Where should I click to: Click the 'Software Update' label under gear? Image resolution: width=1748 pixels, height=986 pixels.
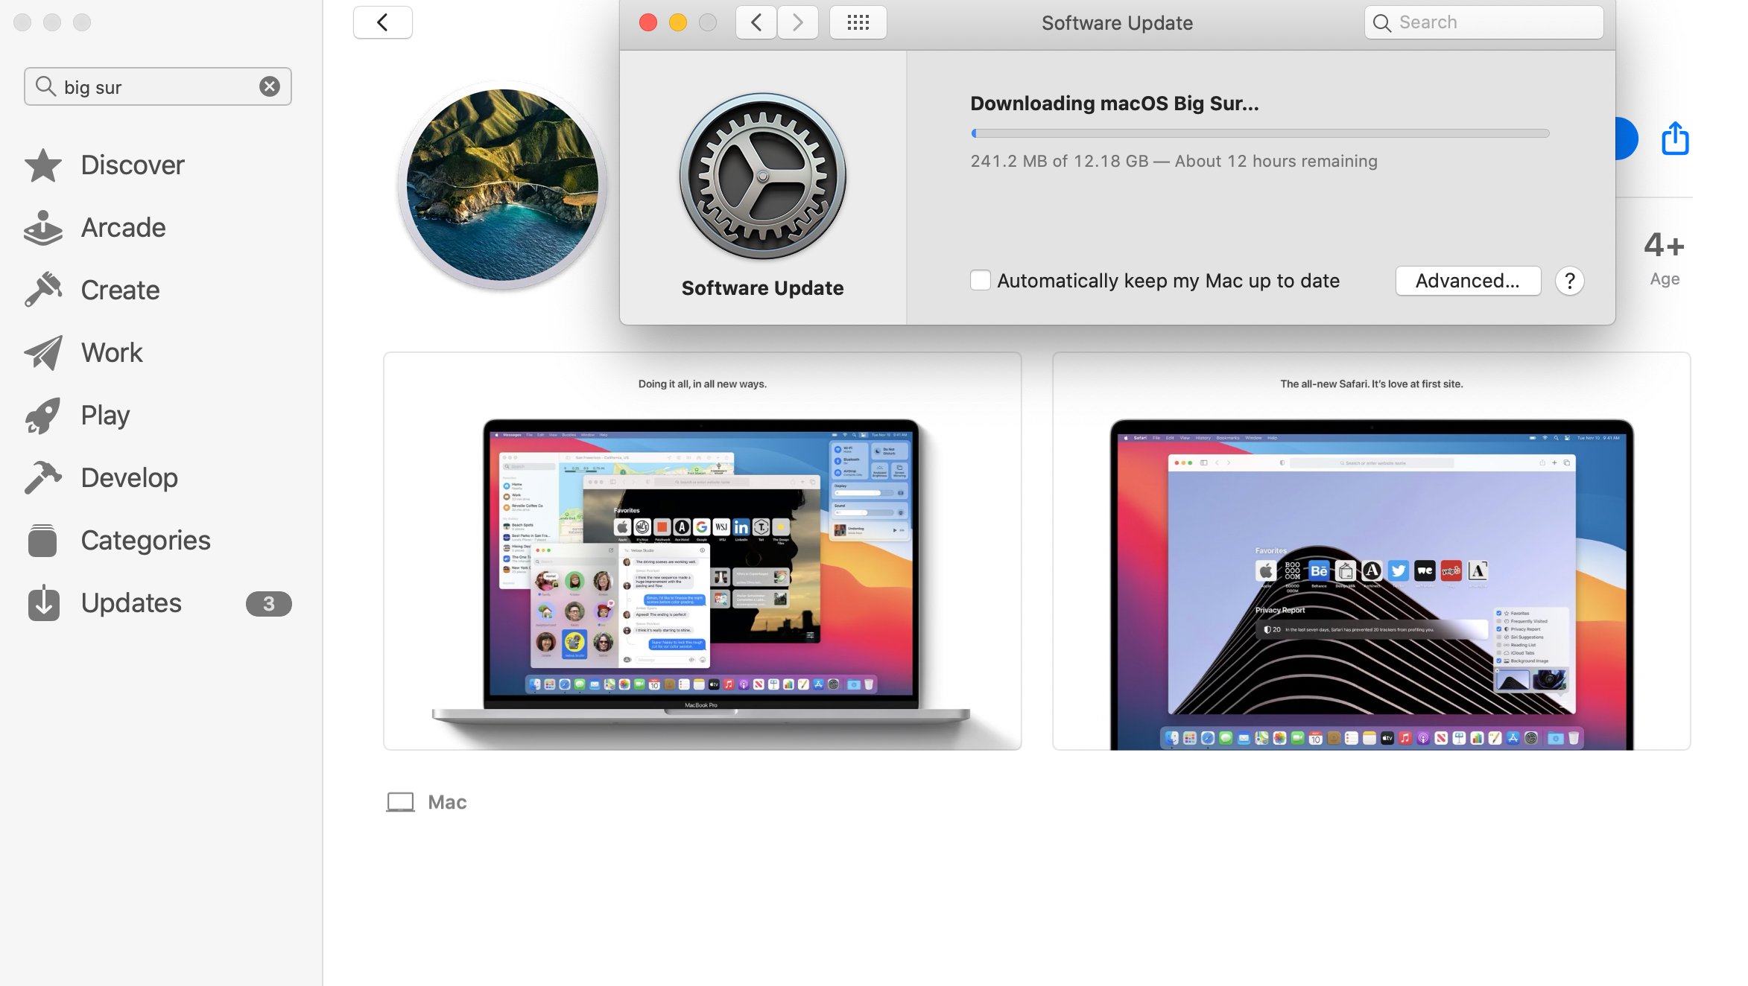(763, 288)
